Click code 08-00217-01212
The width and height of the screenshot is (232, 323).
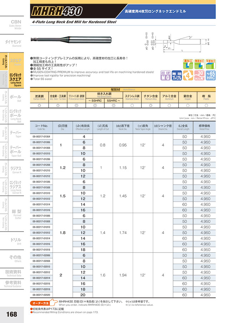pyautogui.click(x=41, y=176)
